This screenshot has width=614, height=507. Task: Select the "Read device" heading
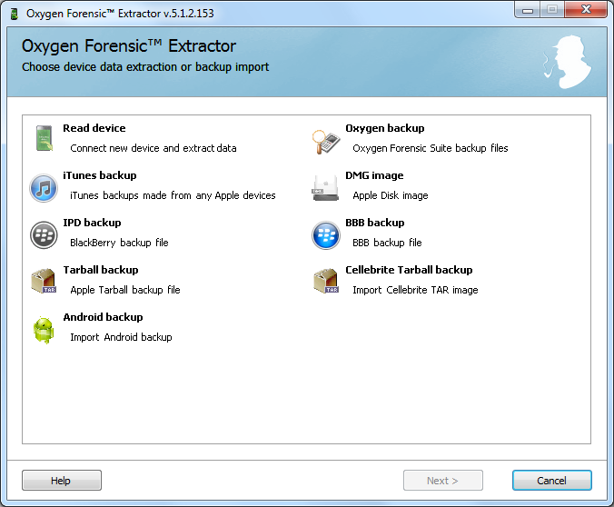point(94,128)
